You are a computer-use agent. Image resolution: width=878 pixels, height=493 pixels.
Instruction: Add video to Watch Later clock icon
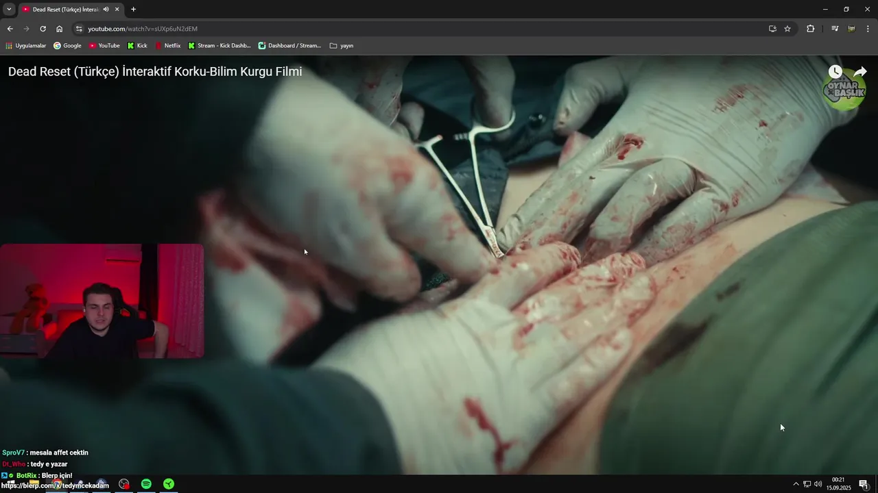pyautogui.click(x=835, y=72)
